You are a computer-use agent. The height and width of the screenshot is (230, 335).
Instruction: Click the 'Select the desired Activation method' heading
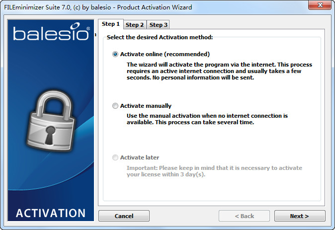tap(160, 37)
